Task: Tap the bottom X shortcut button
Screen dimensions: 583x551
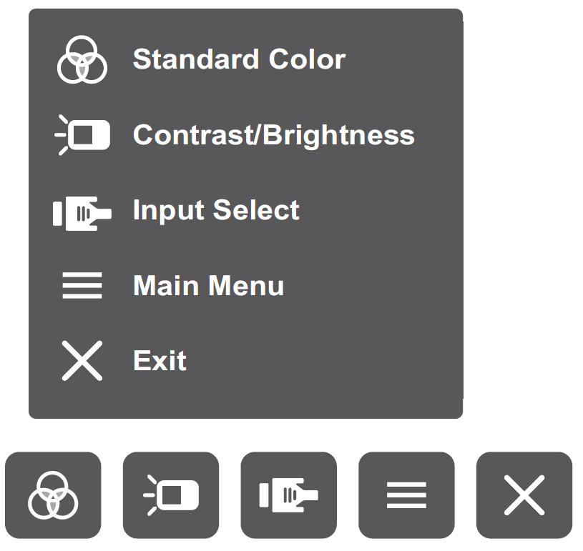Action: [524, 495]
